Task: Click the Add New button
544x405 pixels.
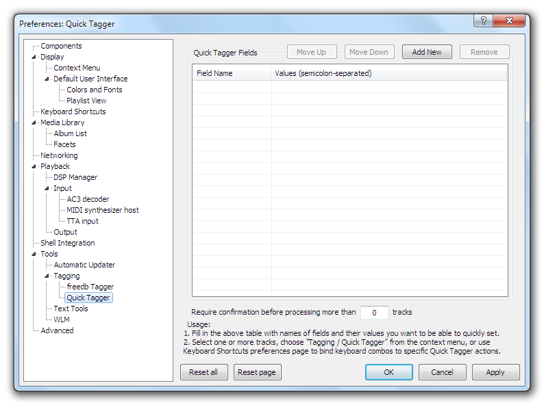Action: point(427,52)
